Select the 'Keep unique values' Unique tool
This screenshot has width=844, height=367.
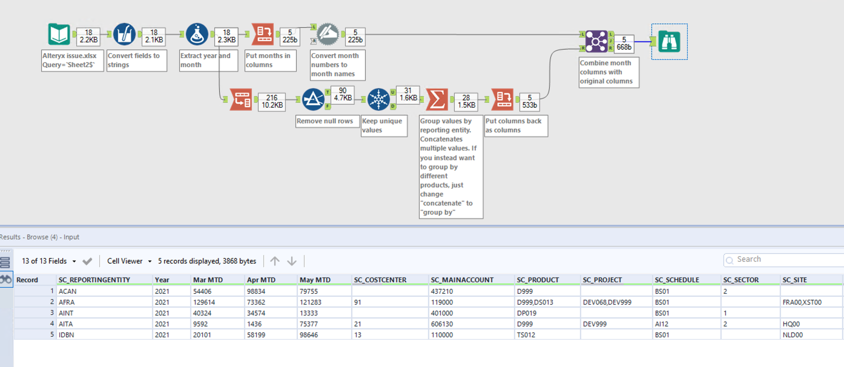tap(379, 99)
